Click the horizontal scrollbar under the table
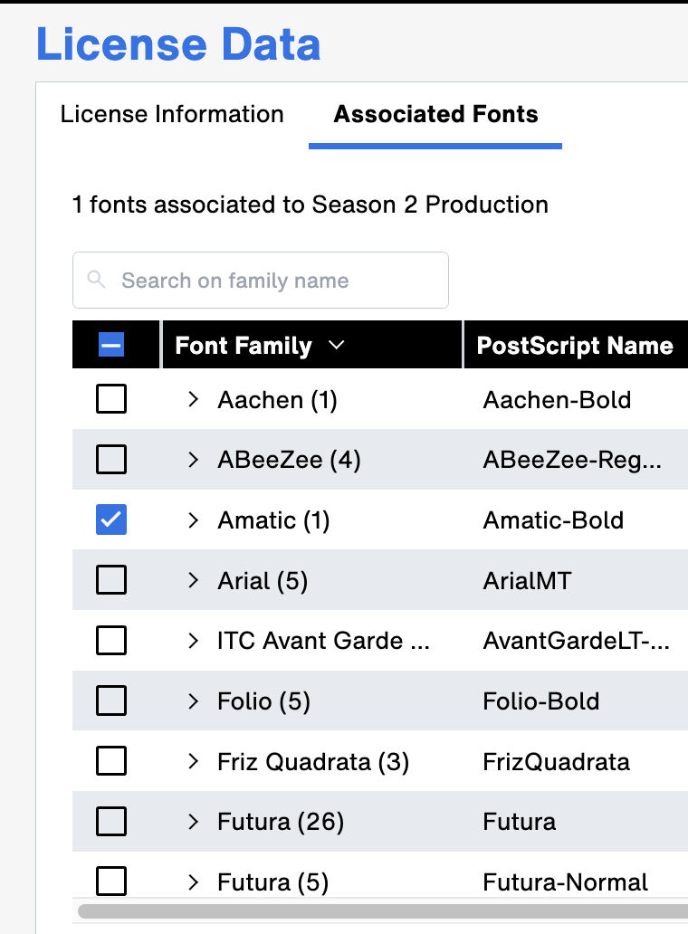Image resolution: width=688 pixels, height=934 pixels. [383, 911]
